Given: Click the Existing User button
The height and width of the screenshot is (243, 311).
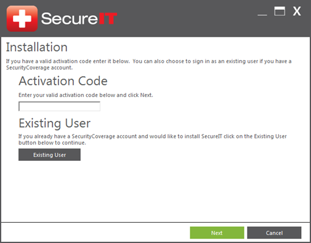Looking at the screenshot, I should [x=49, y=155].
